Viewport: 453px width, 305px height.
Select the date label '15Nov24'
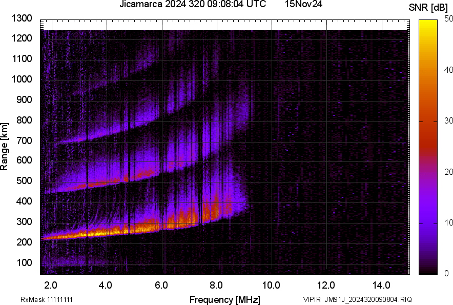coord(303,5)
